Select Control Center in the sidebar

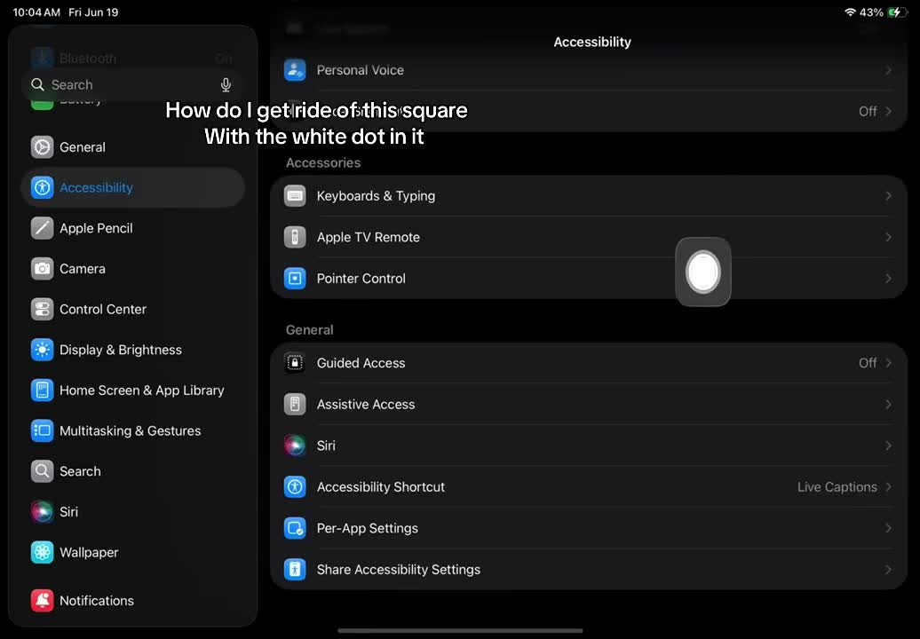pos(132,309)
